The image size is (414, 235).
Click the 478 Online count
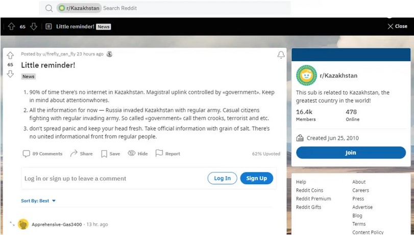[x=352, y=115]
